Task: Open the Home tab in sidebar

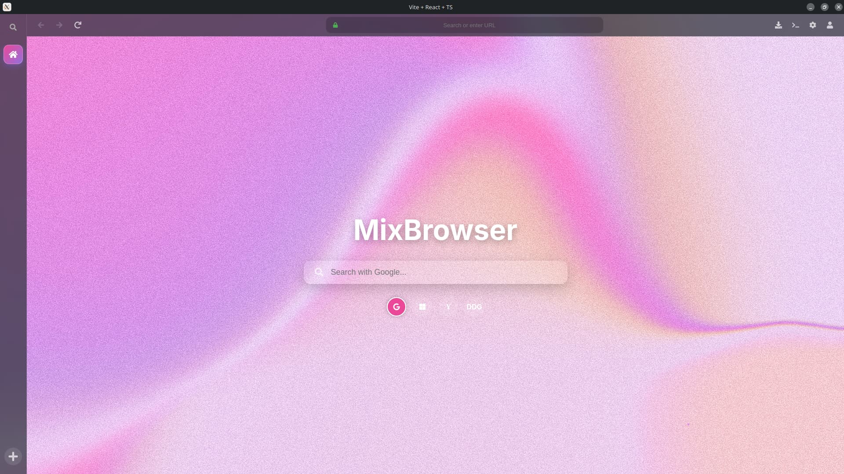Action: coord(13,54)
